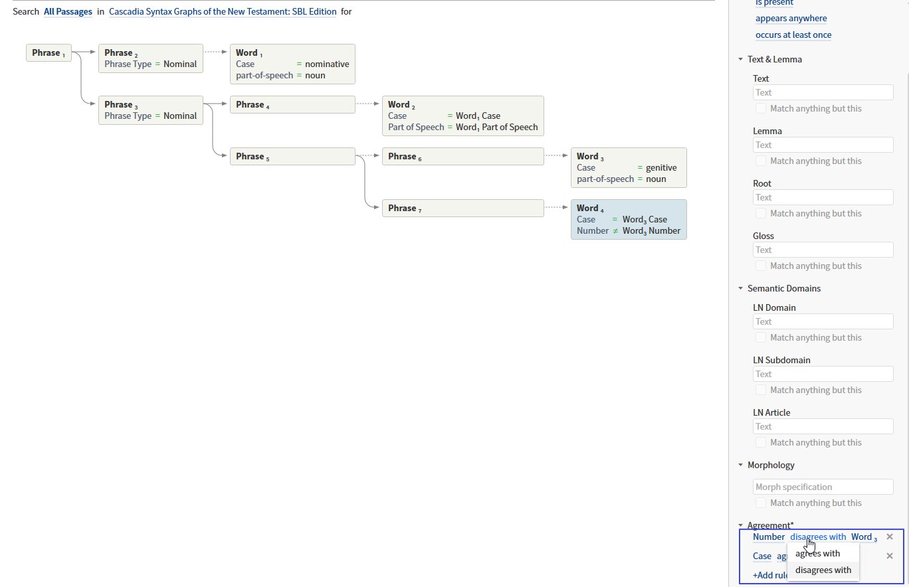Open the Cascadia Syntax Graphs resource link
Viewport: 909px width, 587px height.
223,11
